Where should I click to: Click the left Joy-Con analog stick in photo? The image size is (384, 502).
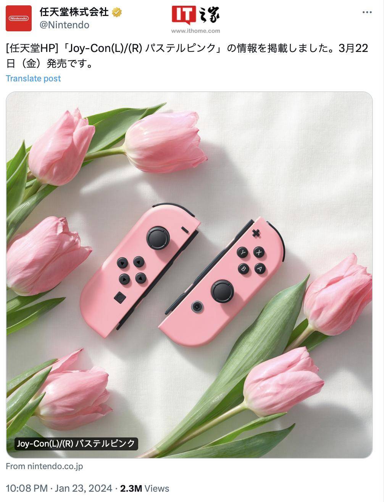[158, 238]
